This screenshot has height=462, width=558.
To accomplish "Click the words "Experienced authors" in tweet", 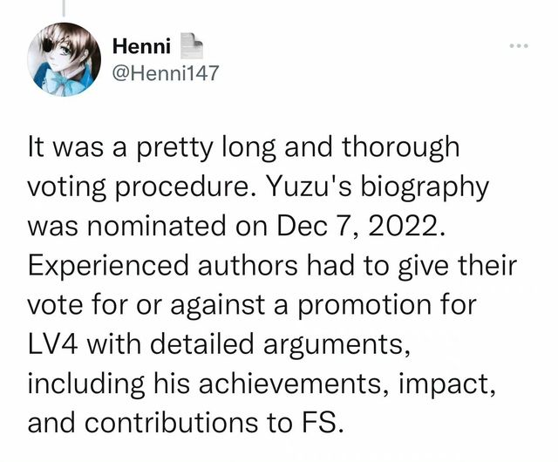I will point(162,266).
